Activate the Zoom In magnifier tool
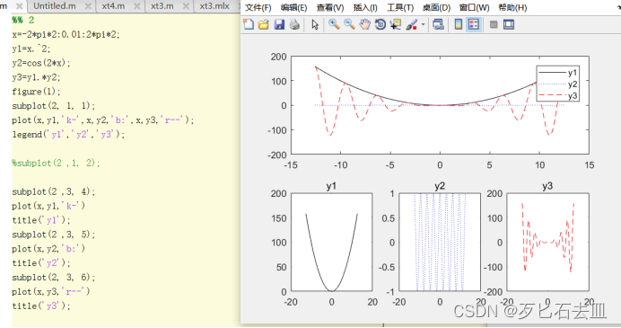621x328 pixels. pyautogui.click(x=334, y=24)
